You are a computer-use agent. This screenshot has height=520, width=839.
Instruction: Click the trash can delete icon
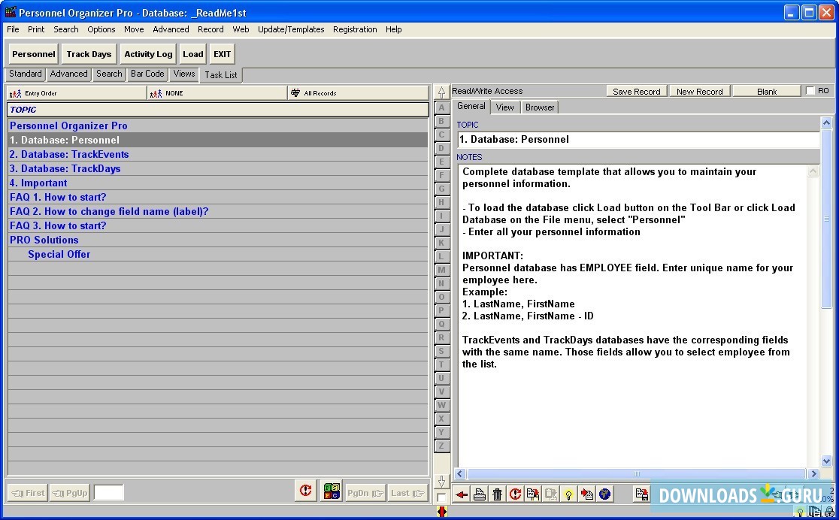point(497,494)
